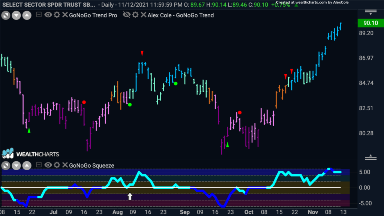Click the green up-triangle below the June low

click(29, 130)
